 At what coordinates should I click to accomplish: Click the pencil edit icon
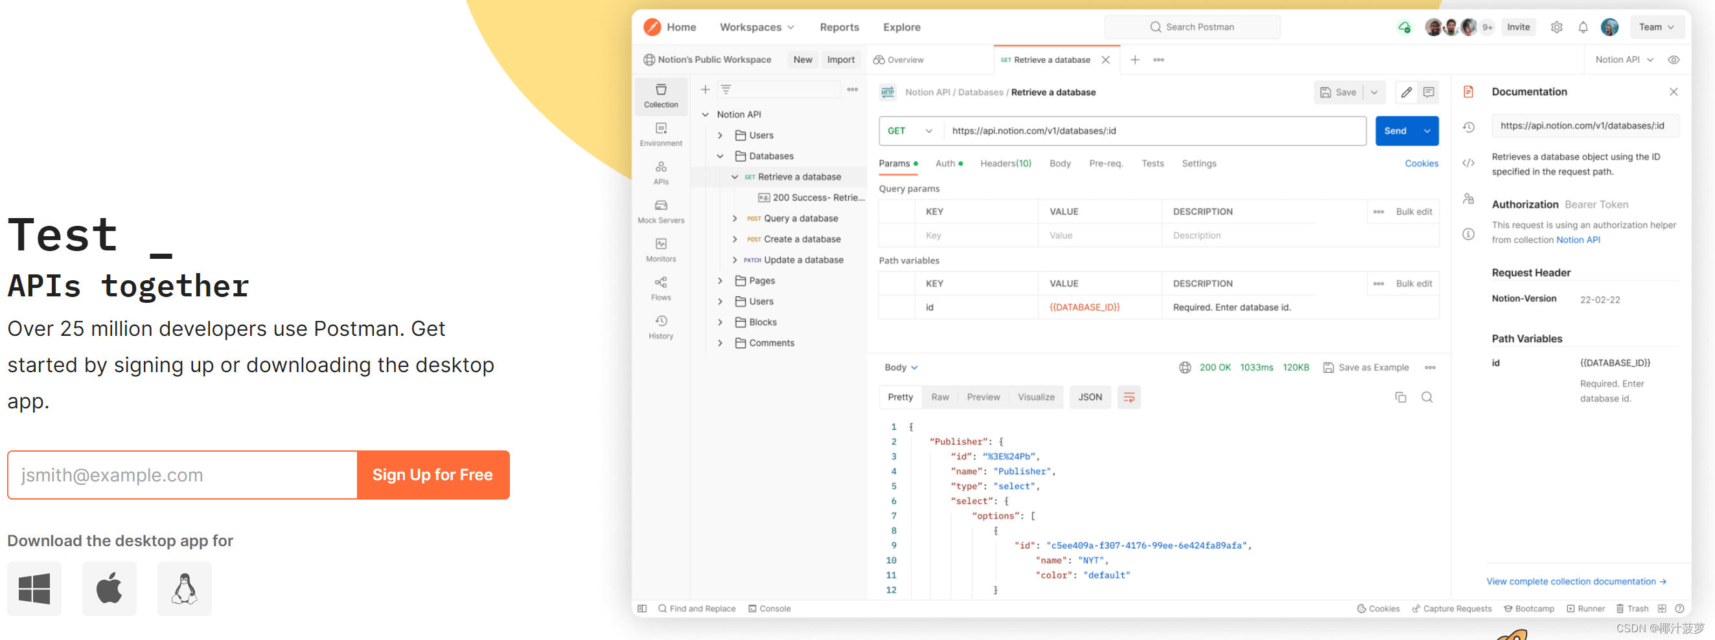click(1406, 93)
